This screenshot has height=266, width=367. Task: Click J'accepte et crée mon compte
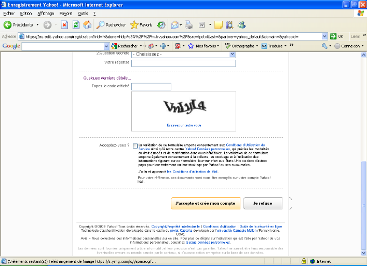(206, 203)
